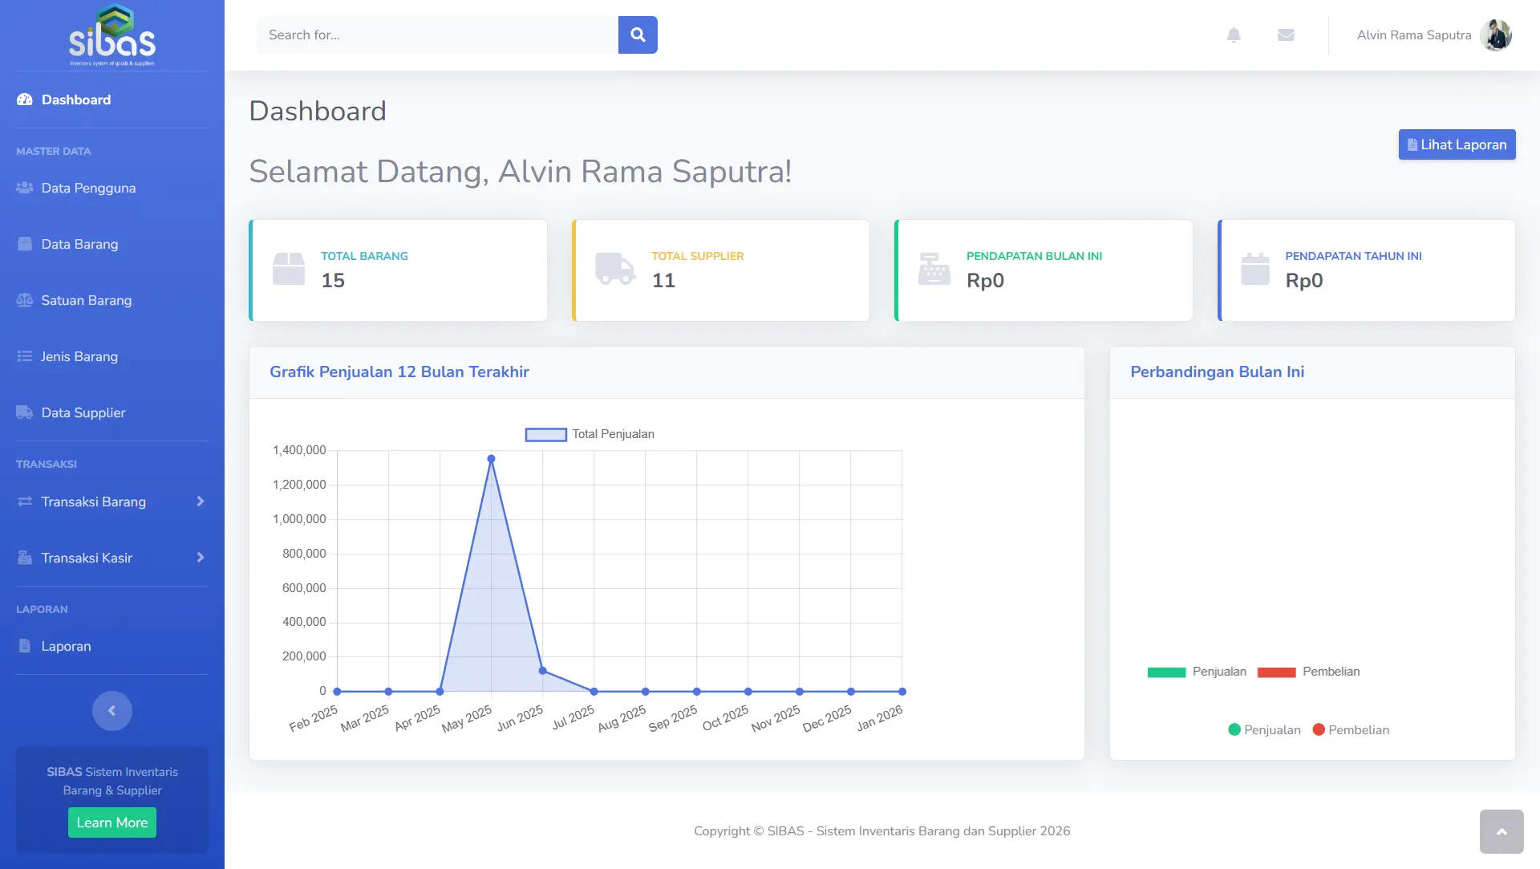Viewport: 1540px width, 869px height.
Task: Open Data Barang menu item
Action: point(112,244)
